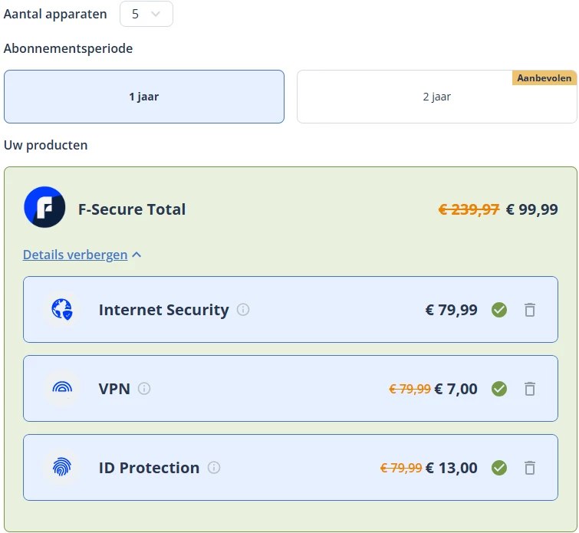The height and width of the screenshot is (533, 579).
Task: Collapse details via the chevron arrow
Action: click(137, 255)
